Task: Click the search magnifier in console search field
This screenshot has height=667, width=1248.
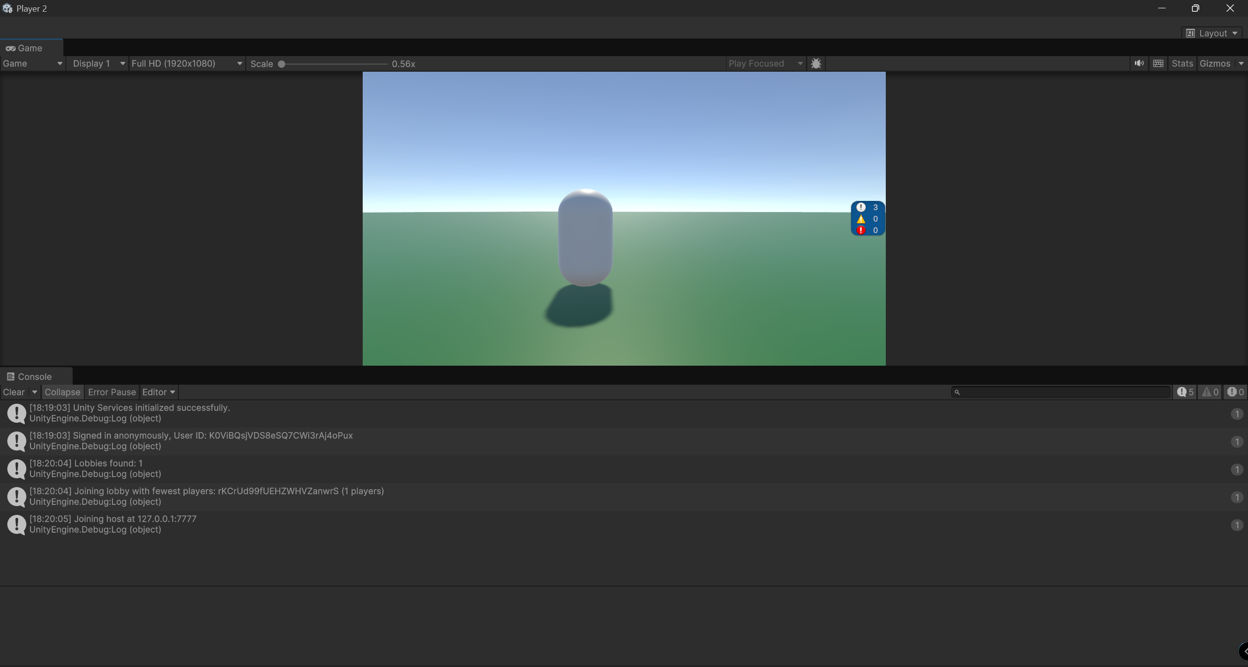Action: (957, 392)
